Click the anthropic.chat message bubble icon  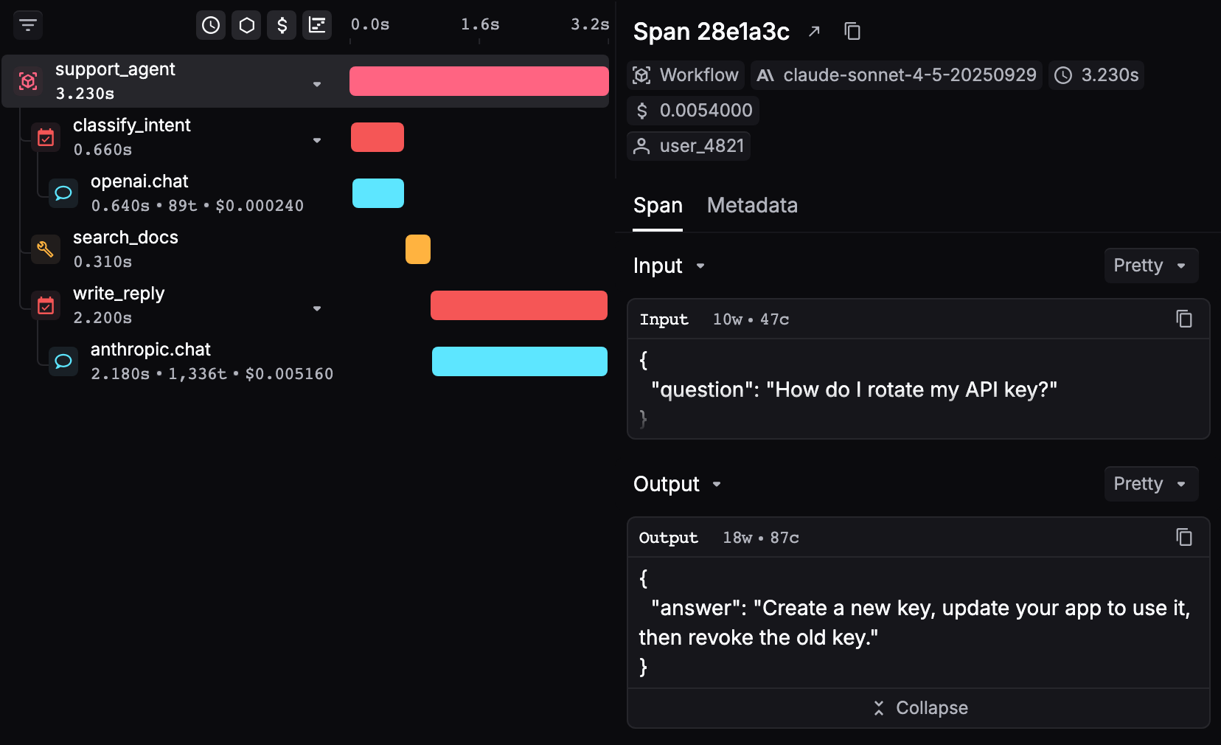[x=63, y=361]
